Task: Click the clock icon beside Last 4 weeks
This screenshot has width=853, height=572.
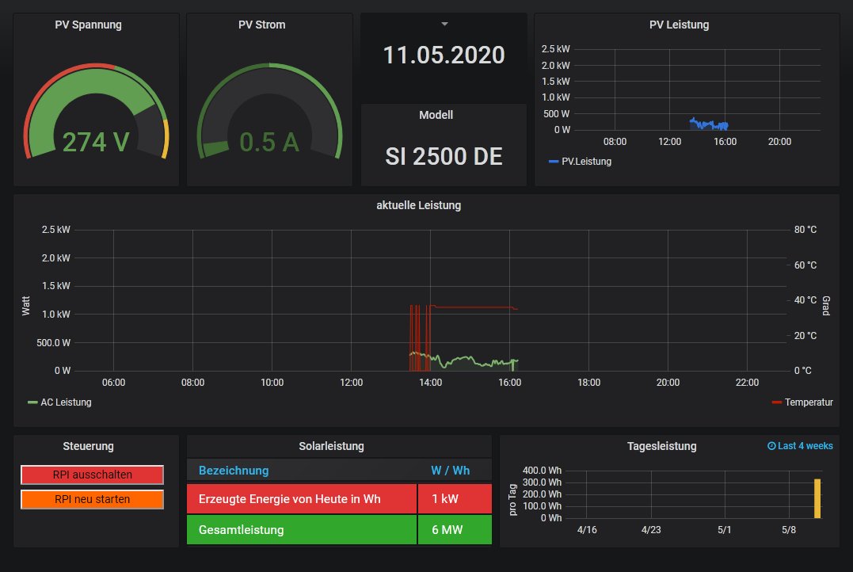Action: pyautogui.click(x=771, y=446)
